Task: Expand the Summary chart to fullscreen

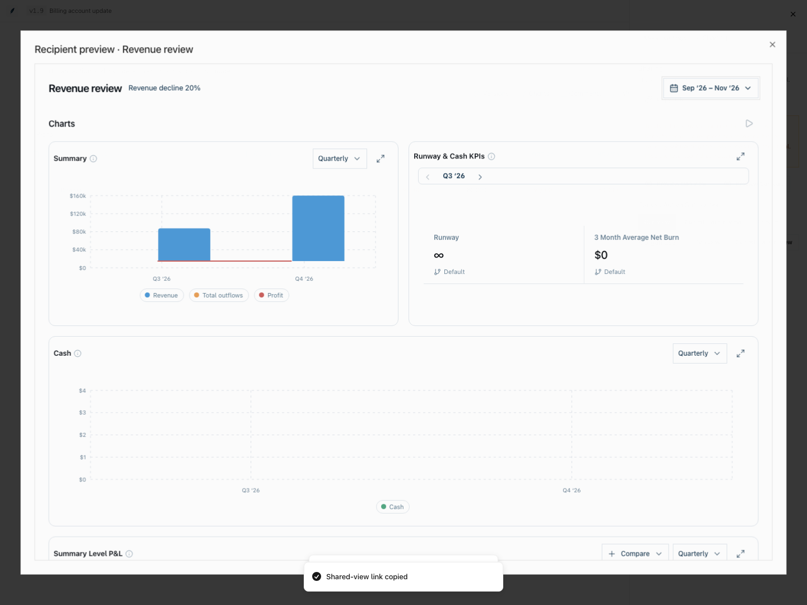Action: click(381, 159)
